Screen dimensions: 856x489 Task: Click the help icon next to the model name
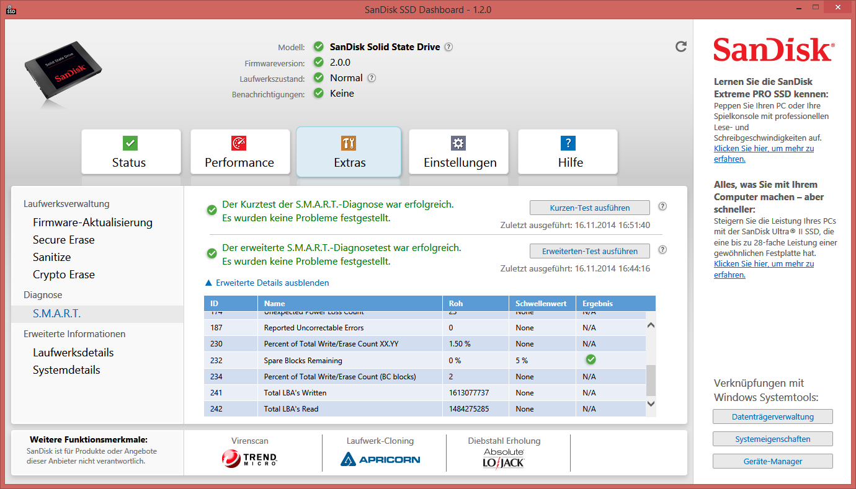448,47
